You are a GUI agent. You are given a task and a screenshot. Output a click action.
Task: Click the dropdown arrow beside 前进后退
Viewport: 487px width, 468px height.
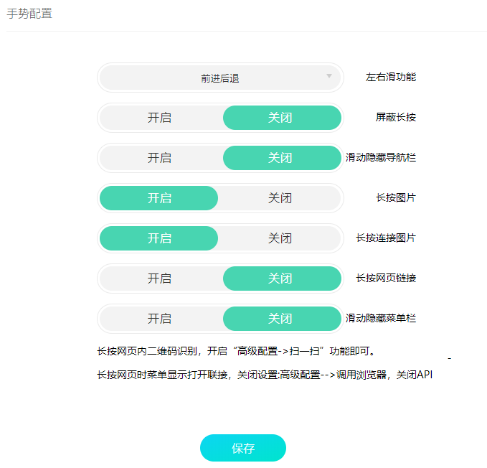[329, 76]
